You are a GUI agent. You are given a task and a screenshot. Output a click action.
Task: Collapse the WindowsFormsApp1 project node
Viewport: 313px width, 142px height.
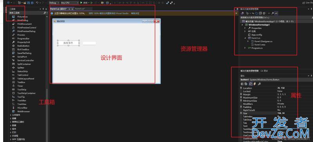242,25
